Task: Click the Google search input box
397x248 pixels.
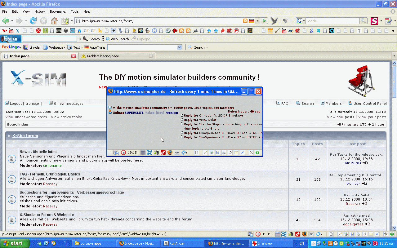Action: point(332,21)
